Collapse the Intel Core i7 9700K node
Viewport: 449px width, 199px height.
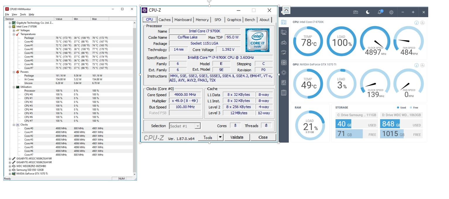(x=10, y=27)
